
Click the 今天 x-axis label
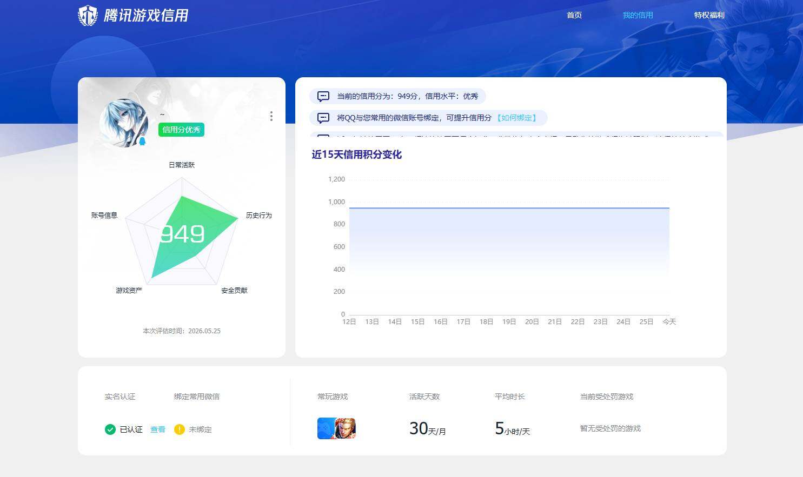[x=669, y=321]
